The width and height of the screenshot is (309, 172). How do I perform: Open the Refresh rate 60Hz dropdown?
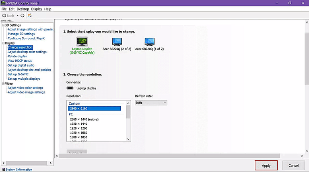[x=151, y=103]
